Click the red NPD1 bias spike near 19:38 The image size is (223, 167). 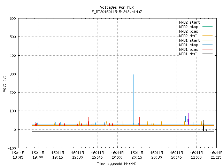click(x=89, y=121)
